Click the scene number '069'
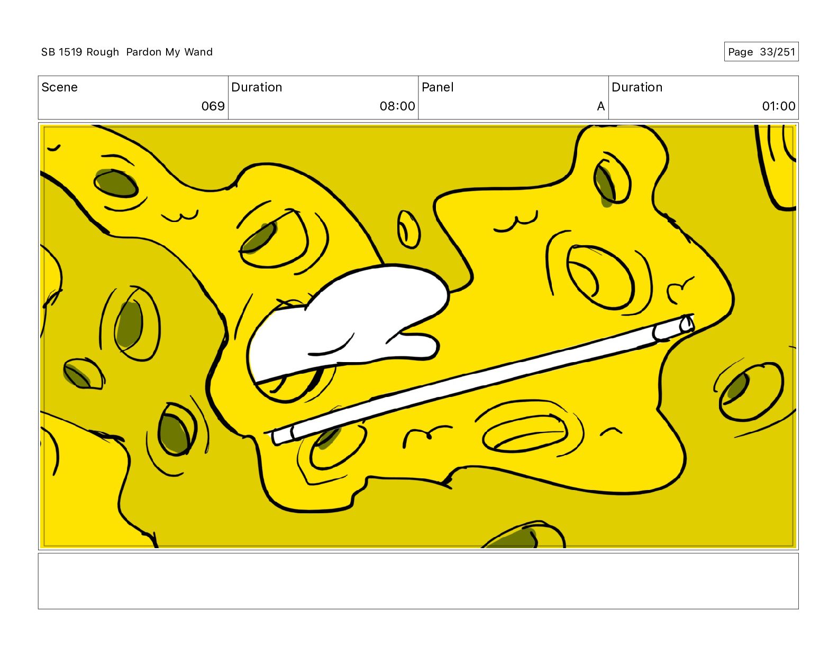838x647 pixels. coord(213,106)
